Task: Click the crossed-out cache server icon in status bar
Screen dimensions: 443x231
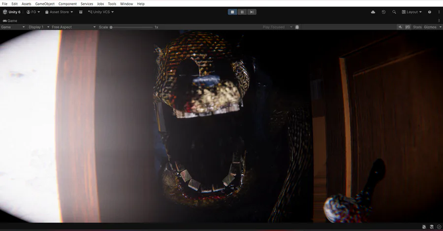Action: coord(431,227)
